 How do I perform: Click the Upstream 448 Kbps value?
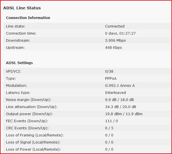click(113, 48)
